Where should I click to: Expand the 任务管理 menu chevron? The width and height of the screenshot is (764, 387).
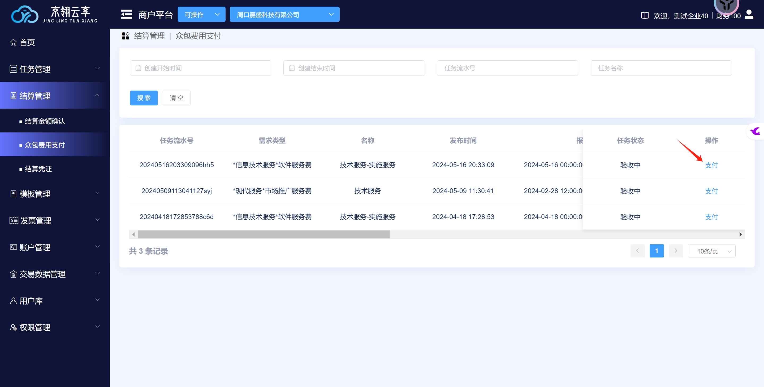pos(97,68)
